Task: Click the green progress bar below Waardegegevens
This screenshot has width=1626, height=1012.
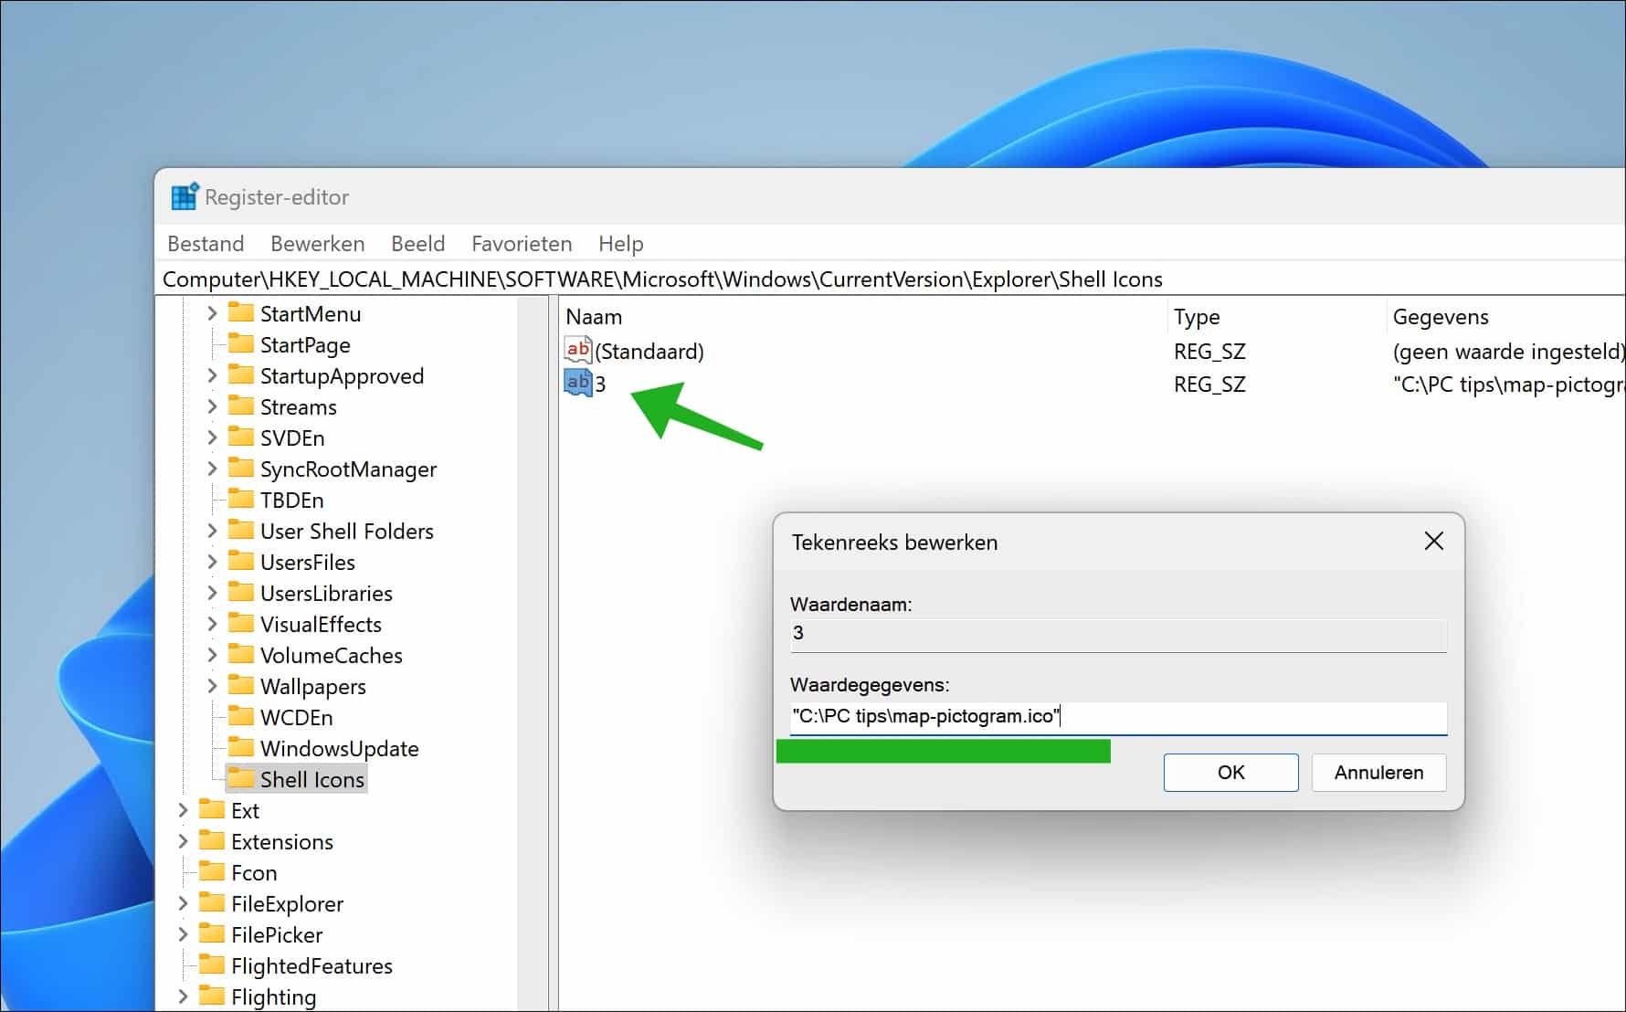Action: 943,751
